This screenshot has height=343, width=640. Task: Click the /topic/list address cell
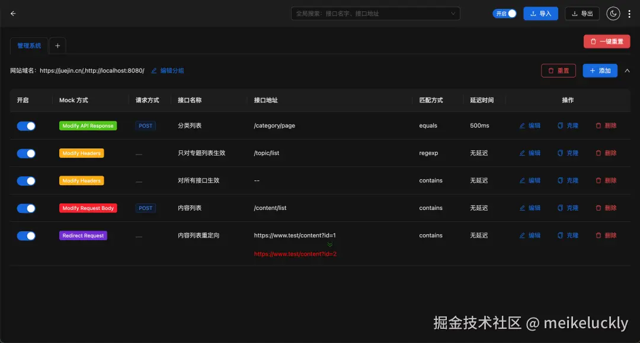point(267,153)
